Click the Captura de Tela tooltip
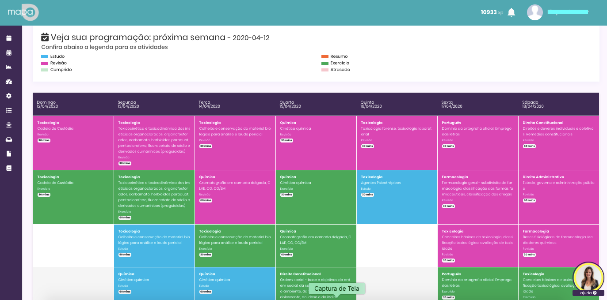 coord(337,289)
